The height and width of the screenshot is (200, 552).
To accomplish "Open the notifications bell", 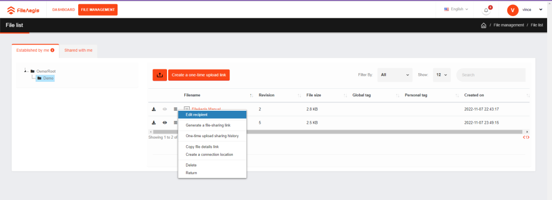I will [x=486, y=10].
